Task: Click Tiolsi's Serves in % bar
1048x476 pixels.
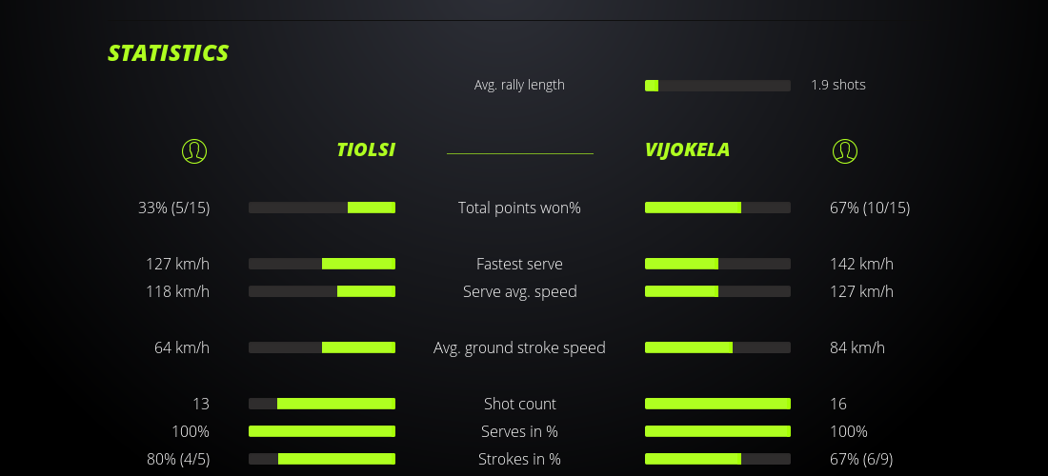Action: pos(322,431)
